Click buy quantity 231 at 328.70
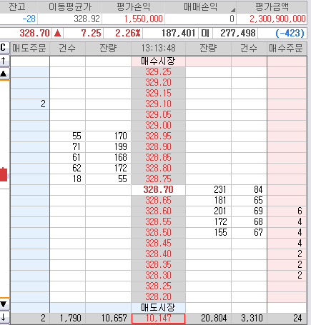 tap(208, 190)
